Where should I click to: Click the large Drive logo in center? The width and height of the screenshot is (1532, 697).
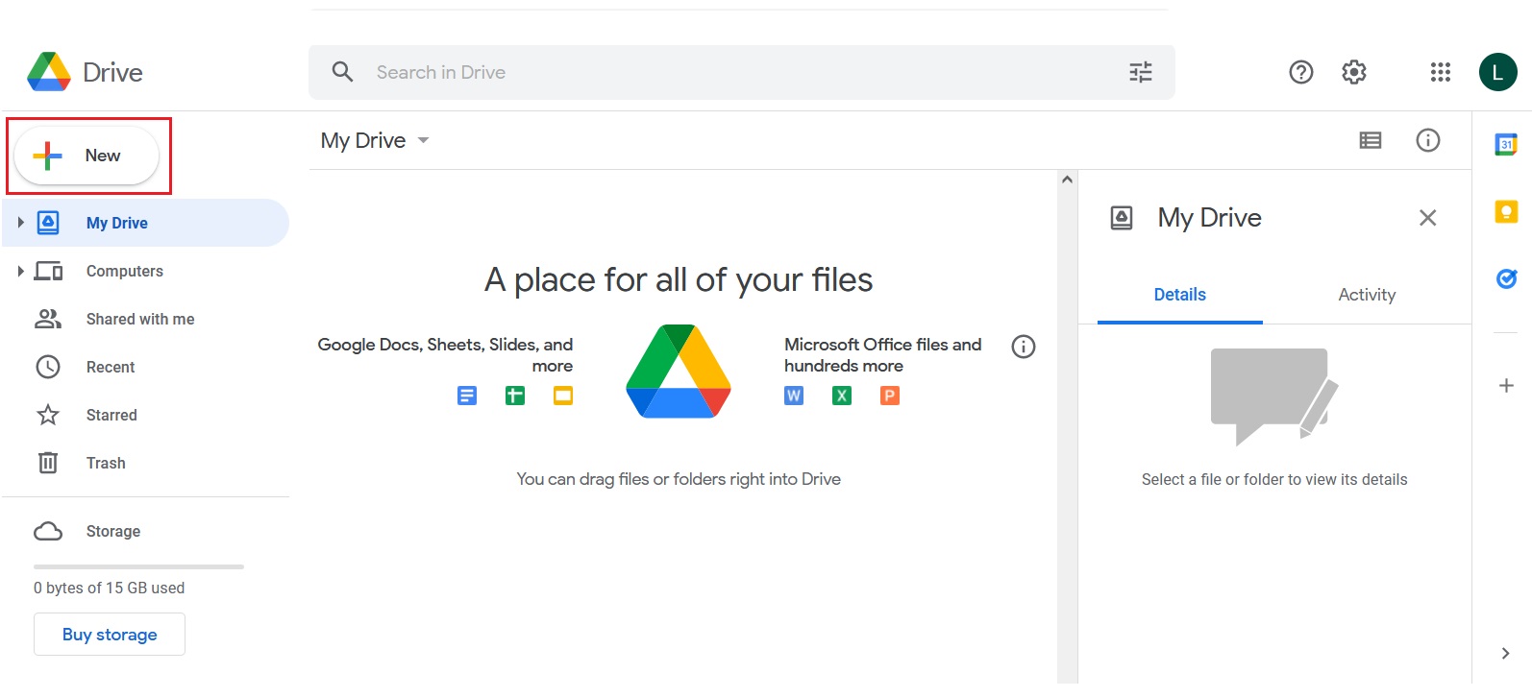click(679, 372)
